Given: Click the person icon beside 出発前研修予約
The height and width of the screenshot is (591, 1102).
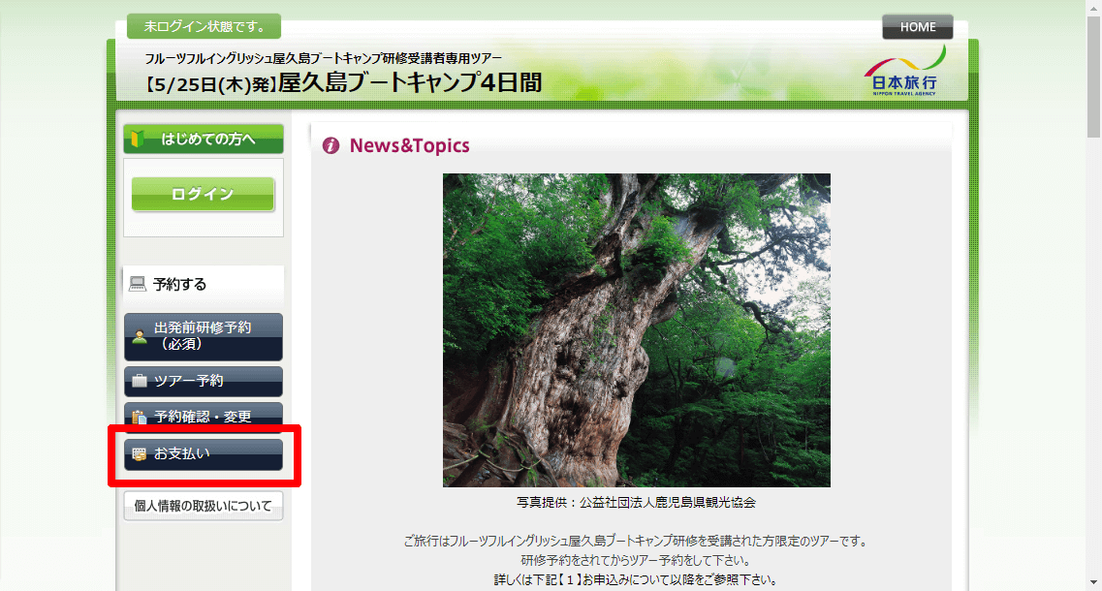Looking at the screenshot, I should (140, 336).
